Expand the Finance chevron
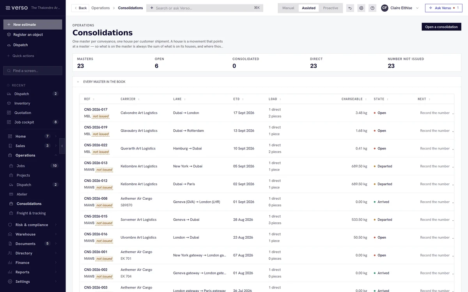The image size is (468, 292). (56, 262)
